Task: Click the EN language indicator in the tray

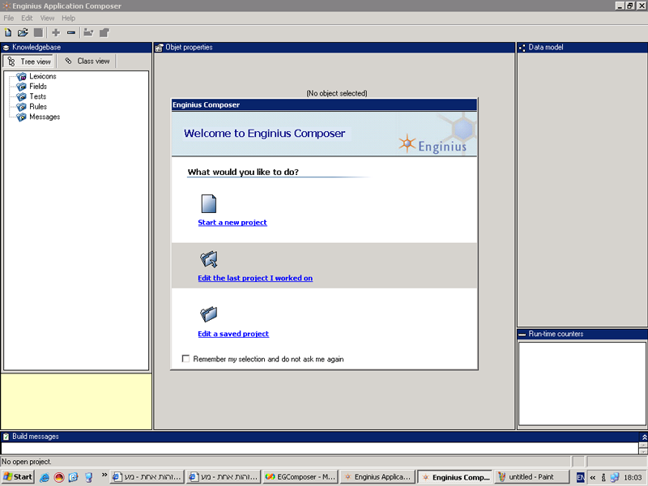Action: click(x=581, y=477)
